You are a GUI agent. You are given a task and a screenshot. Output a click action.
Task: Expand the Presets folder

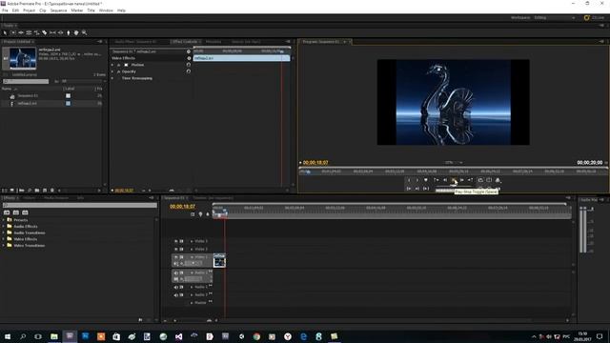coord(4,220)
